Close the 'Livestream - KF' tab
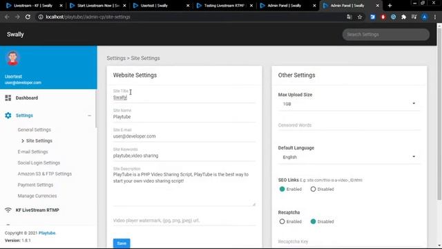This screenshot has height=249, width=442. 61,6
